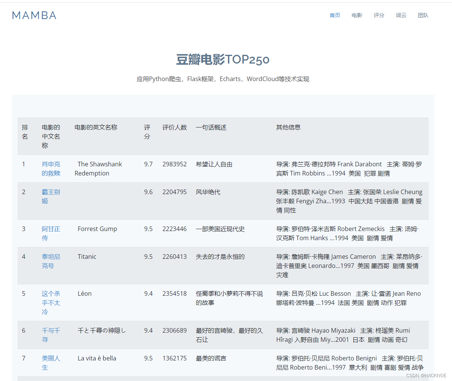Click the 评分 column header in table
This screenshot has height=381, width=452.
click(x=147, y=132)
